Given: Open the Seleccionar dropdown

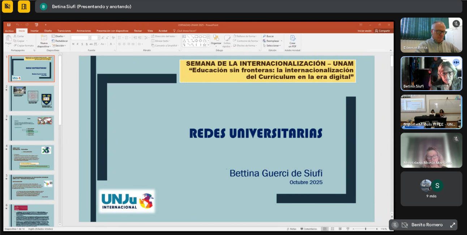Looking at the screenshot, I should (273, 45).
